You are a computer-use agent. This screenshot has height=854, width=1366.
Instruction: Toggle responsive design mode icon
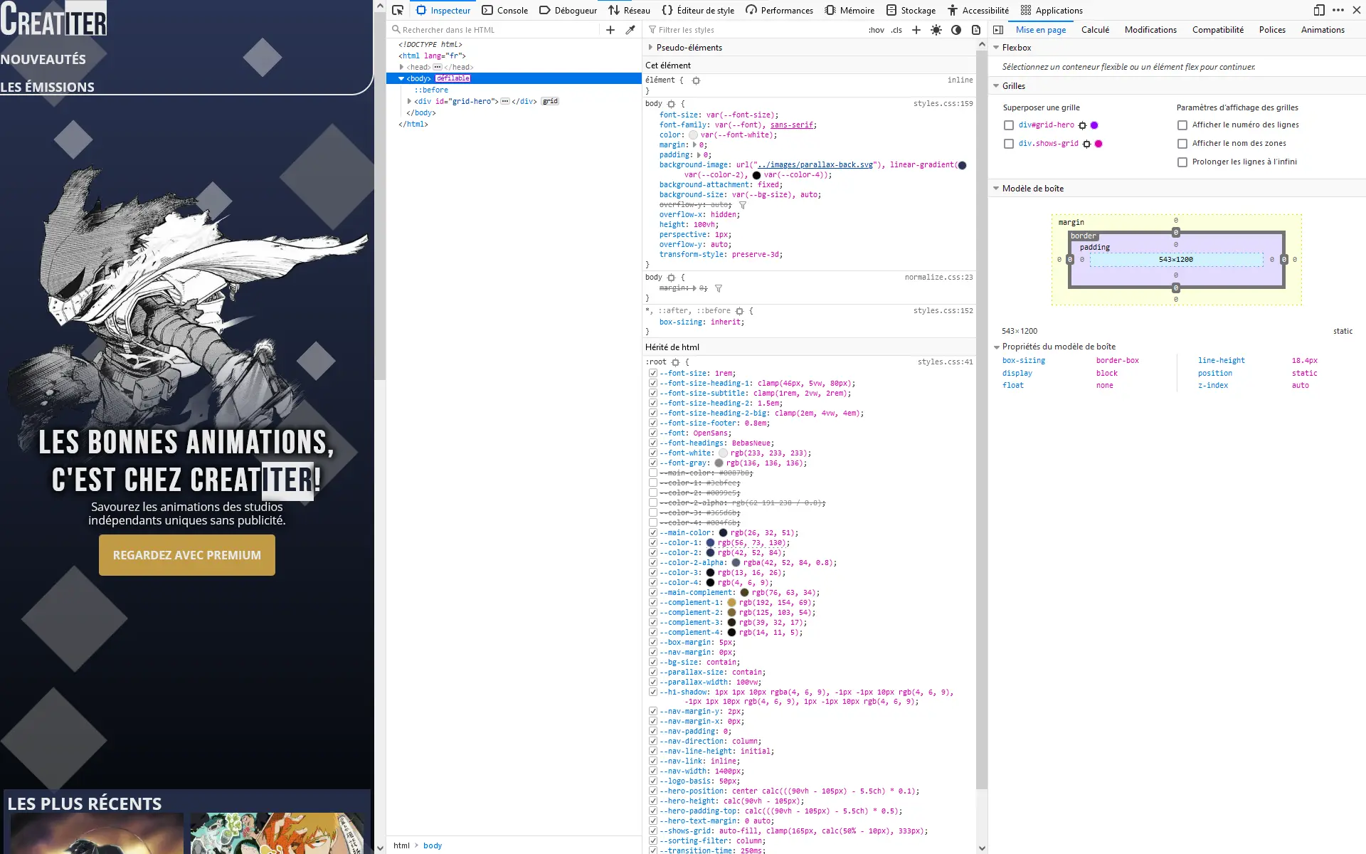tap(1319, 10)
